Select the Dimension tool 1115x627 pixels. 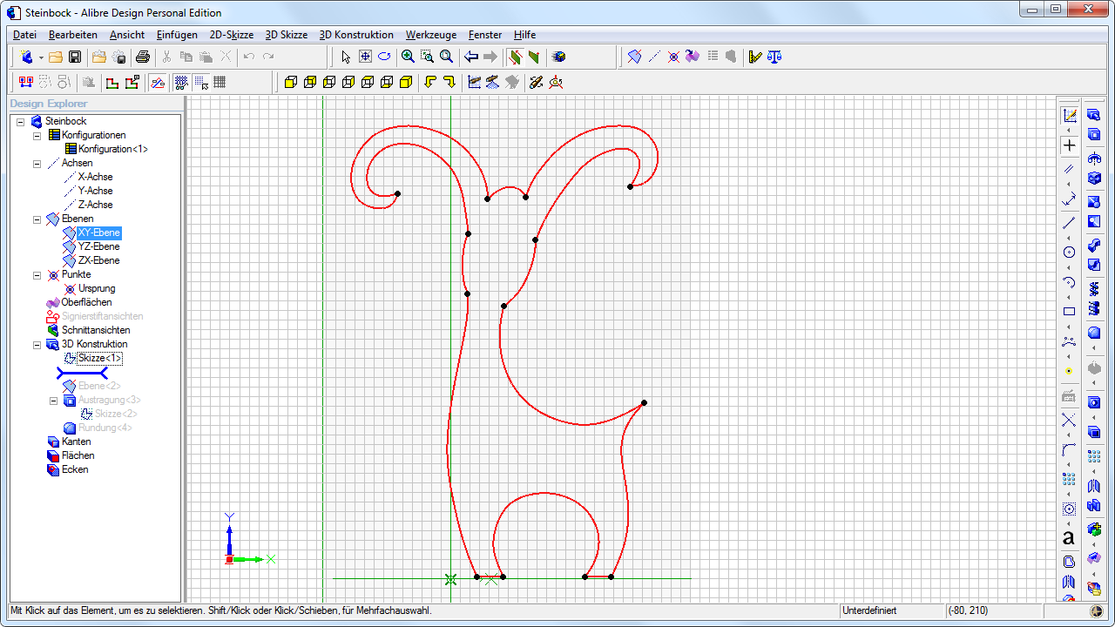(x=1069, y=199)
